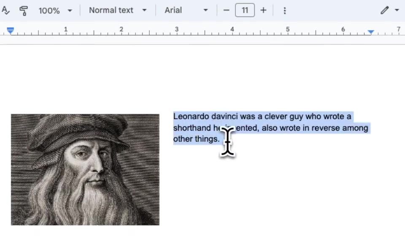Image resolution: width=405 pixels, height=236 pixels.
Task: Activate the paint format roller icon
Action: click(x=24, y=11)
